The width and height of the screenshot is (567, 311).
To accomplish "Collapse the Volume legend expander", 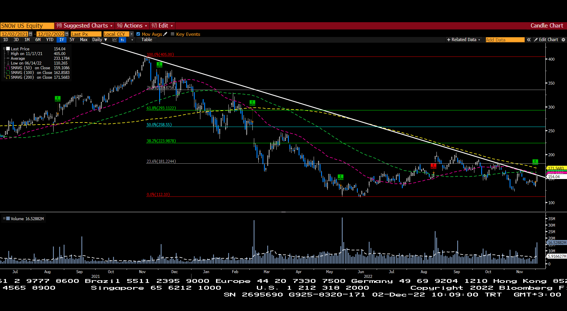I will 4,219.
